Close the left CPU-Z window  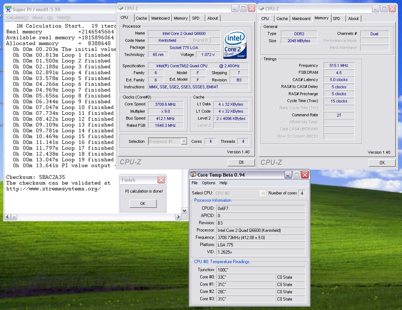coord(252,9)
